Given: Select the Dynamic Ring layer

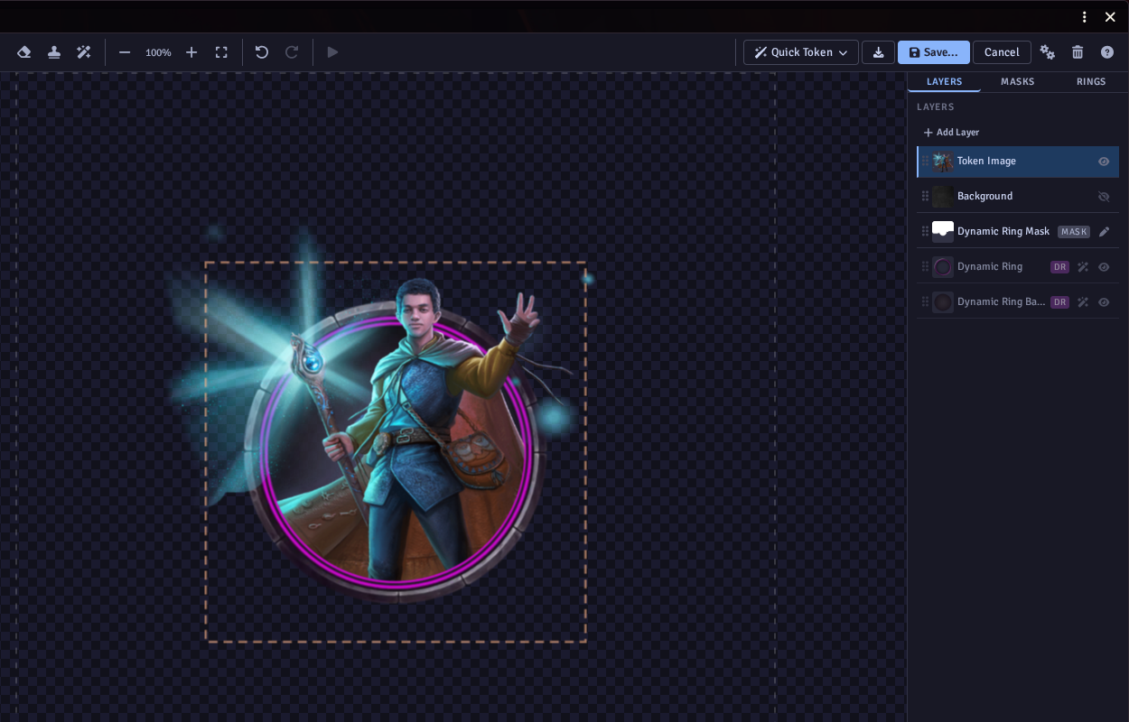Looking at the screenshot, I should tap(1018, 266).
